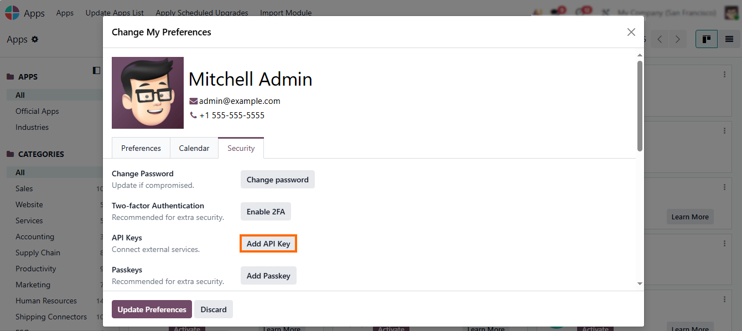Image resolution: width=742 pixels, height=331 pixels.
Task: Open the Apps gear settings icon
Action: coord(35,39)
